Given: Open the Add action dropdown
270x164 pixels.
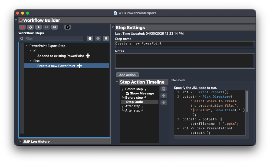Looking at the screenshot, I should tap(127, 75).
